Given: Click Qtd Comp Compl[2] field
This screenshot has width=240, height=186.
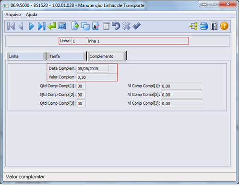Looking at the screenshot, I should coord(81,95).
